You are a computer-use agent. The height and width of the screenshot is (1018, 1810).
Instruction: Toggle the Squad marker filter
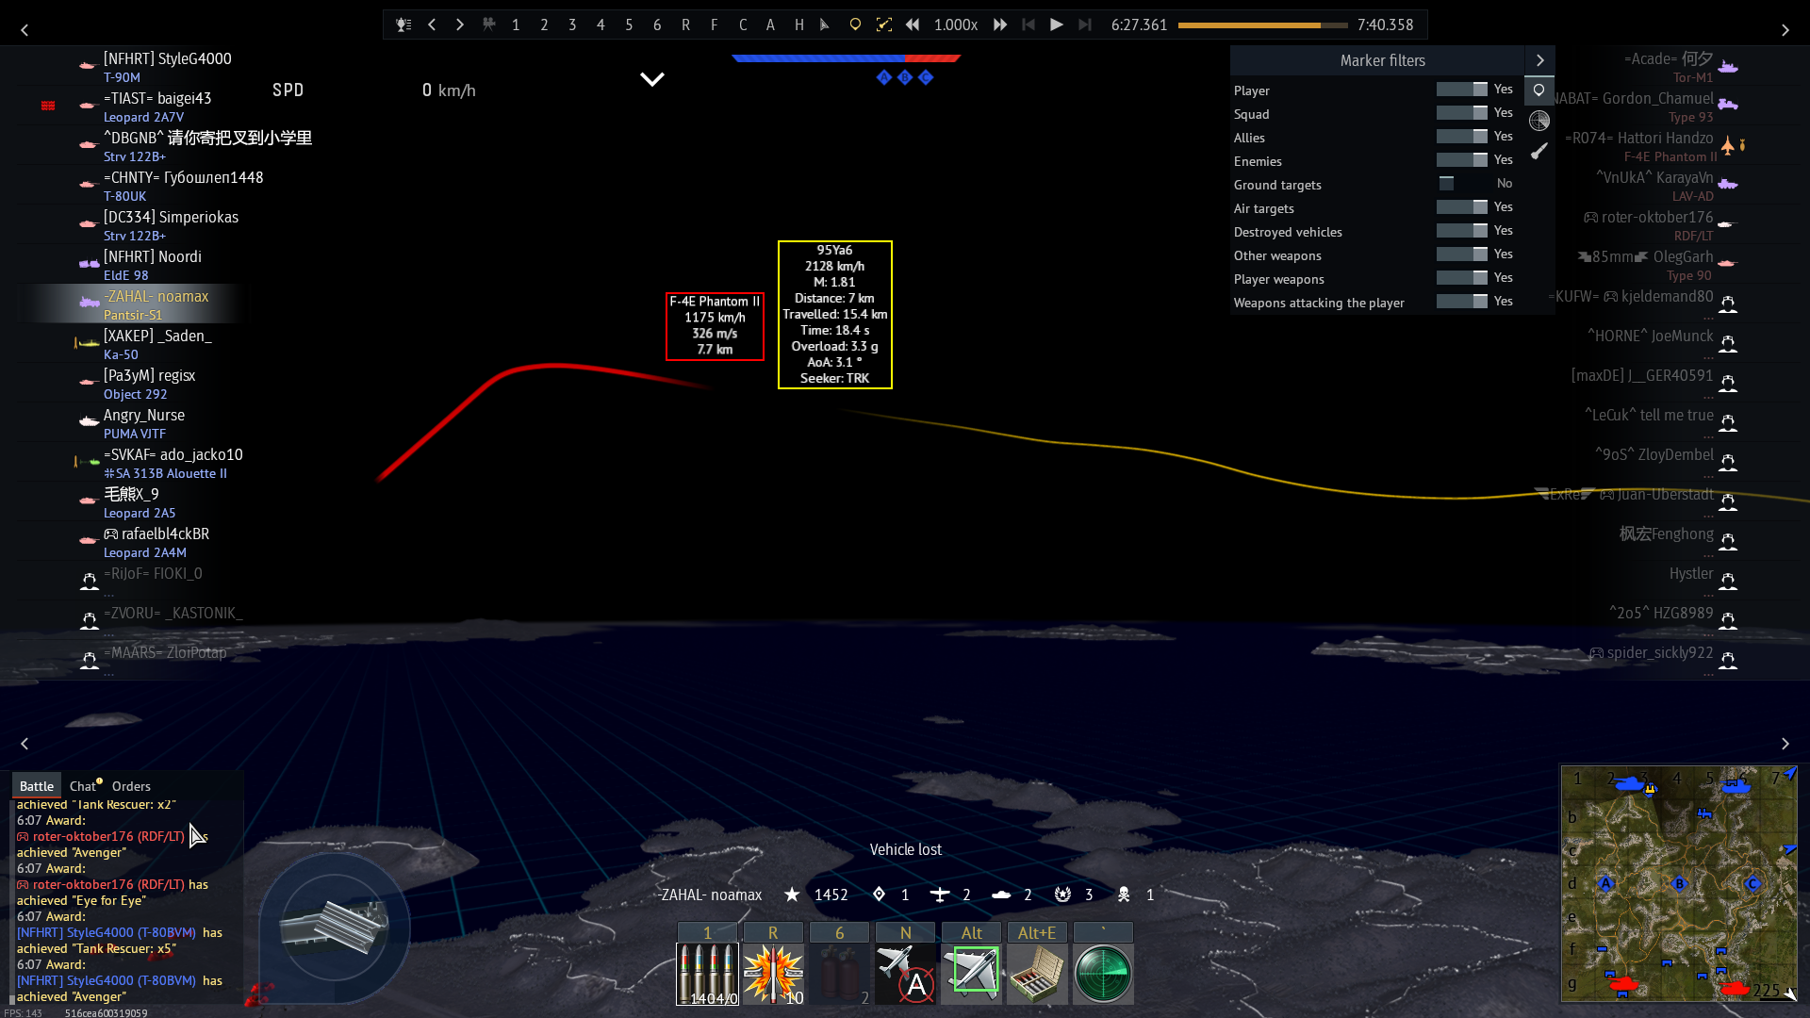[x=1461, y=113]
